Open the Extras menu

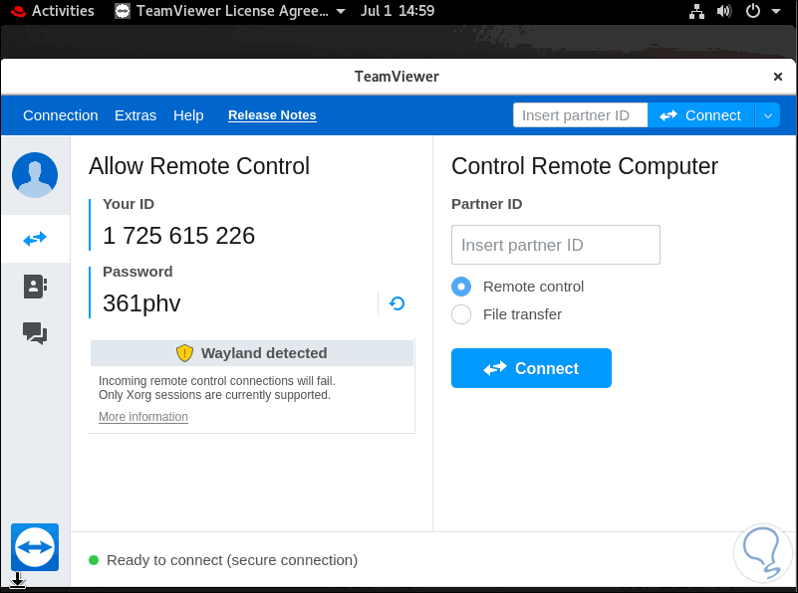(x=135, y=115)
